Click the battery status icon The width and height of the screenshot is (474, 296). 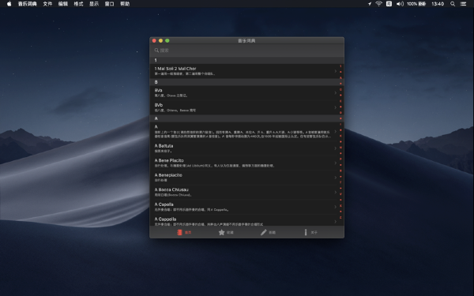423,4
